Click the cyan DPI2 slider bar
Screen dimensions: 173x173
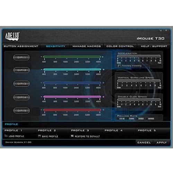pyautogui.click(x=72, y=69)
